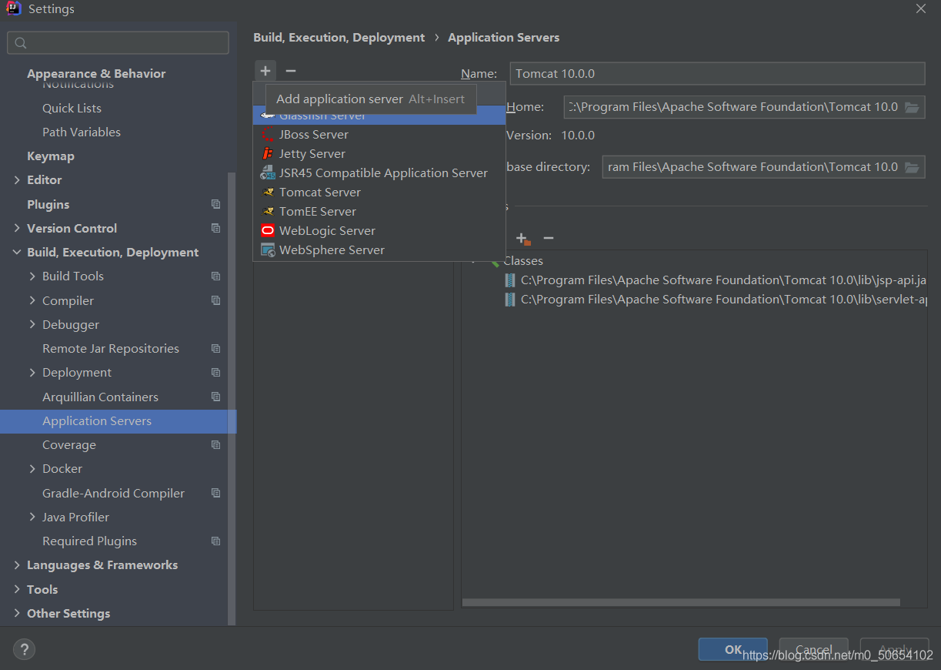
Task: Open Coverage settings
Action: click(x=69, y=445)
